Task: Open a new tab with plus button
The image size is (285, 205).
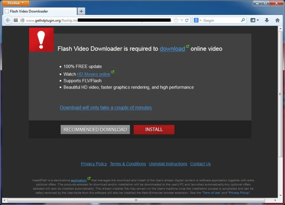Action: point(81,11)
